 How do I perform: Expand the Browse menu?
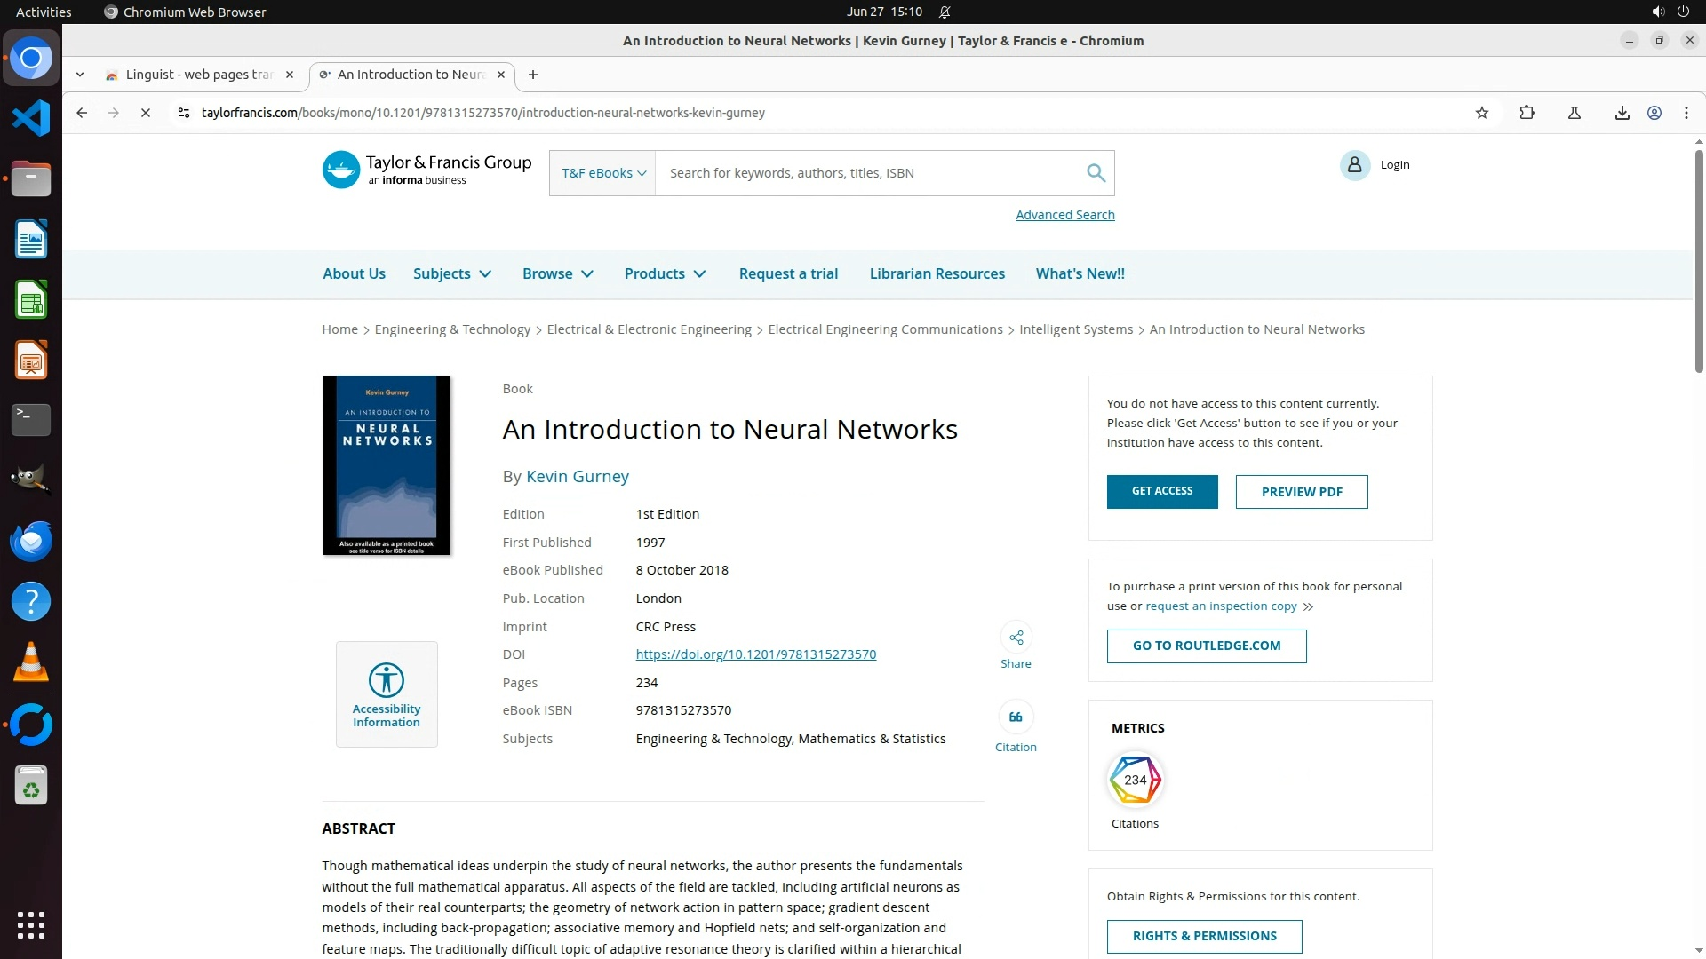pos(557,273)
